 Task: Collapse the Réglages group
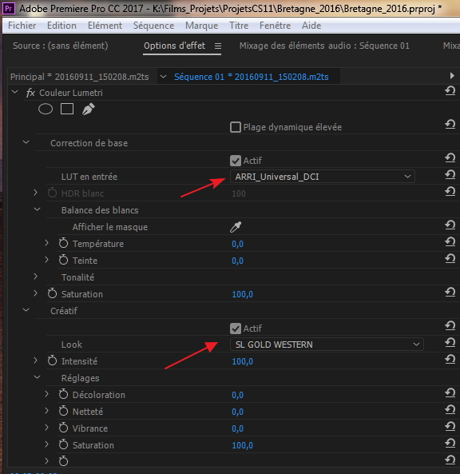pos(38,377)
